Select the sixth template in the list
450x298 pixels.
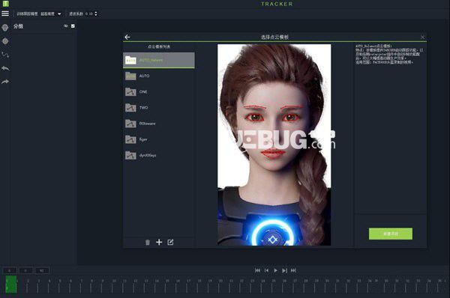159,139
